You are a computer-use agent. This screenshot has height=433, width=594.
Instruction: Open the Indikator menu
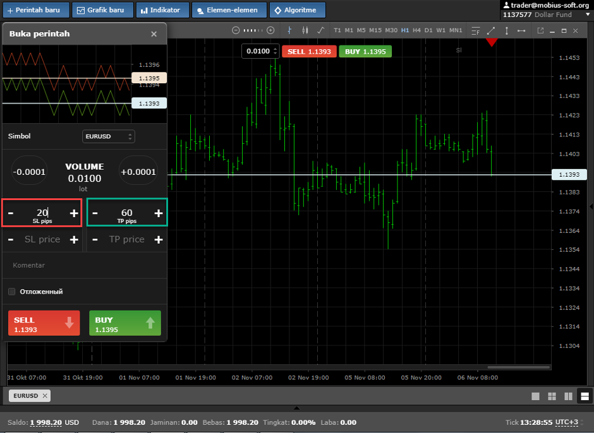161,10
